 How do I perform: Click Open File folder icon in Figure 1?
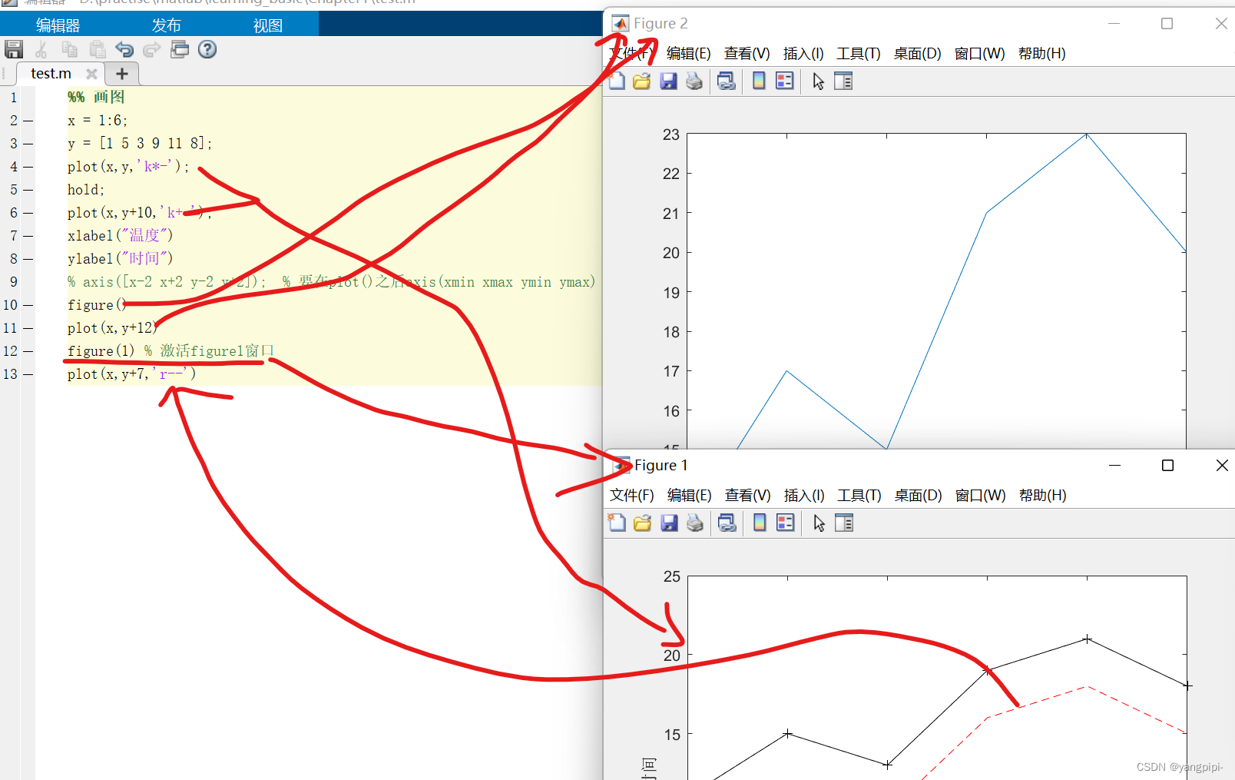tap(643, 523)
